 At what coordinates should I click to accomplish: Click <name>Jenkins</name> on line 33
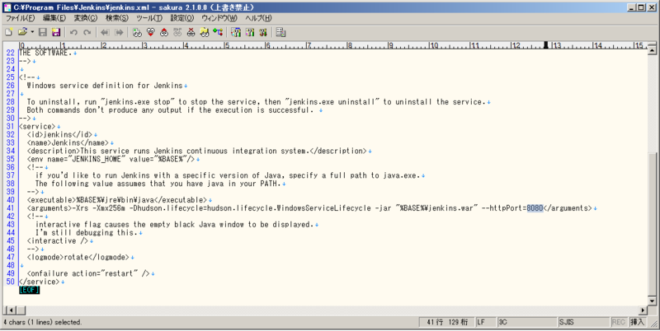68,142
